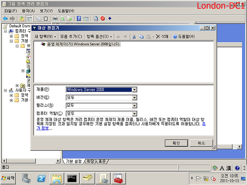Go up one level with the folder-arrow icon
Viewport: 247px width, 185px height.
22,19
